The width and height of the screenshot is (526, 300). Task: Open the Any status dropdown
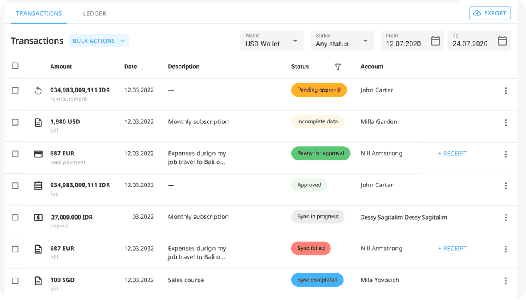pyautogui.click(x=342, y=41)
